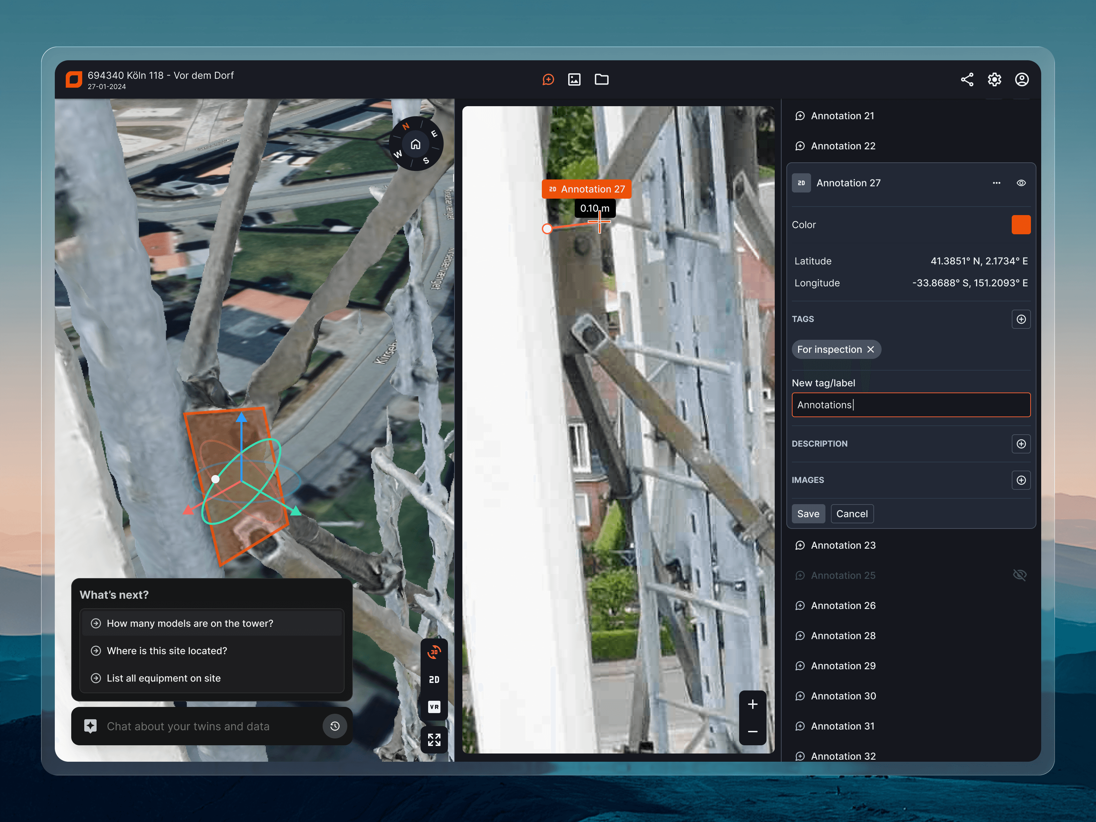Open settings gear icon
This screenshot has height=822, width=1096.
point(994,79)
